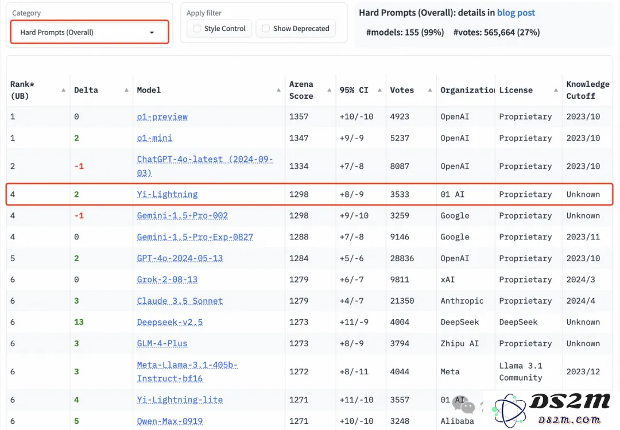Open the Category dropdown showing Hard Prompts (Overall)
The height and width of the screenshot is (430, 620).
click(x=90, y=32)
